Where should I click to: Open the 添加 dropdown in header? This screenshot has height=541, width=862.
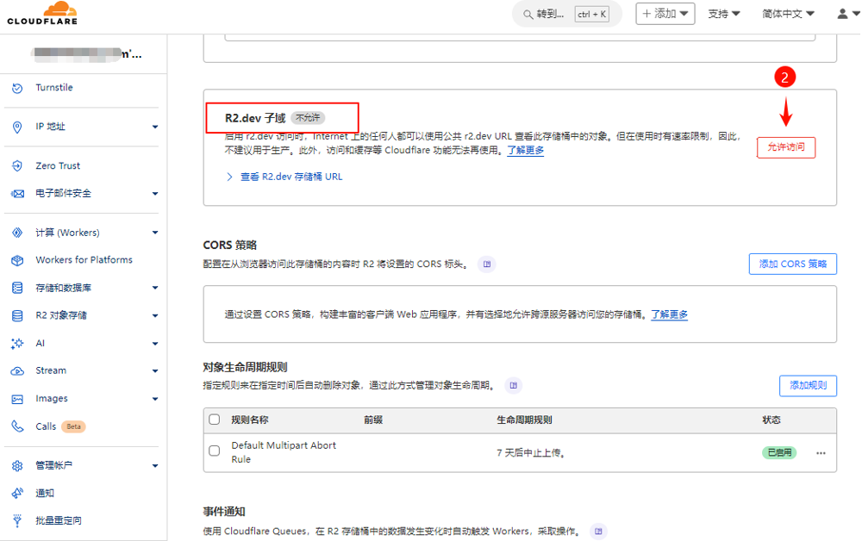tap(665, 14)
